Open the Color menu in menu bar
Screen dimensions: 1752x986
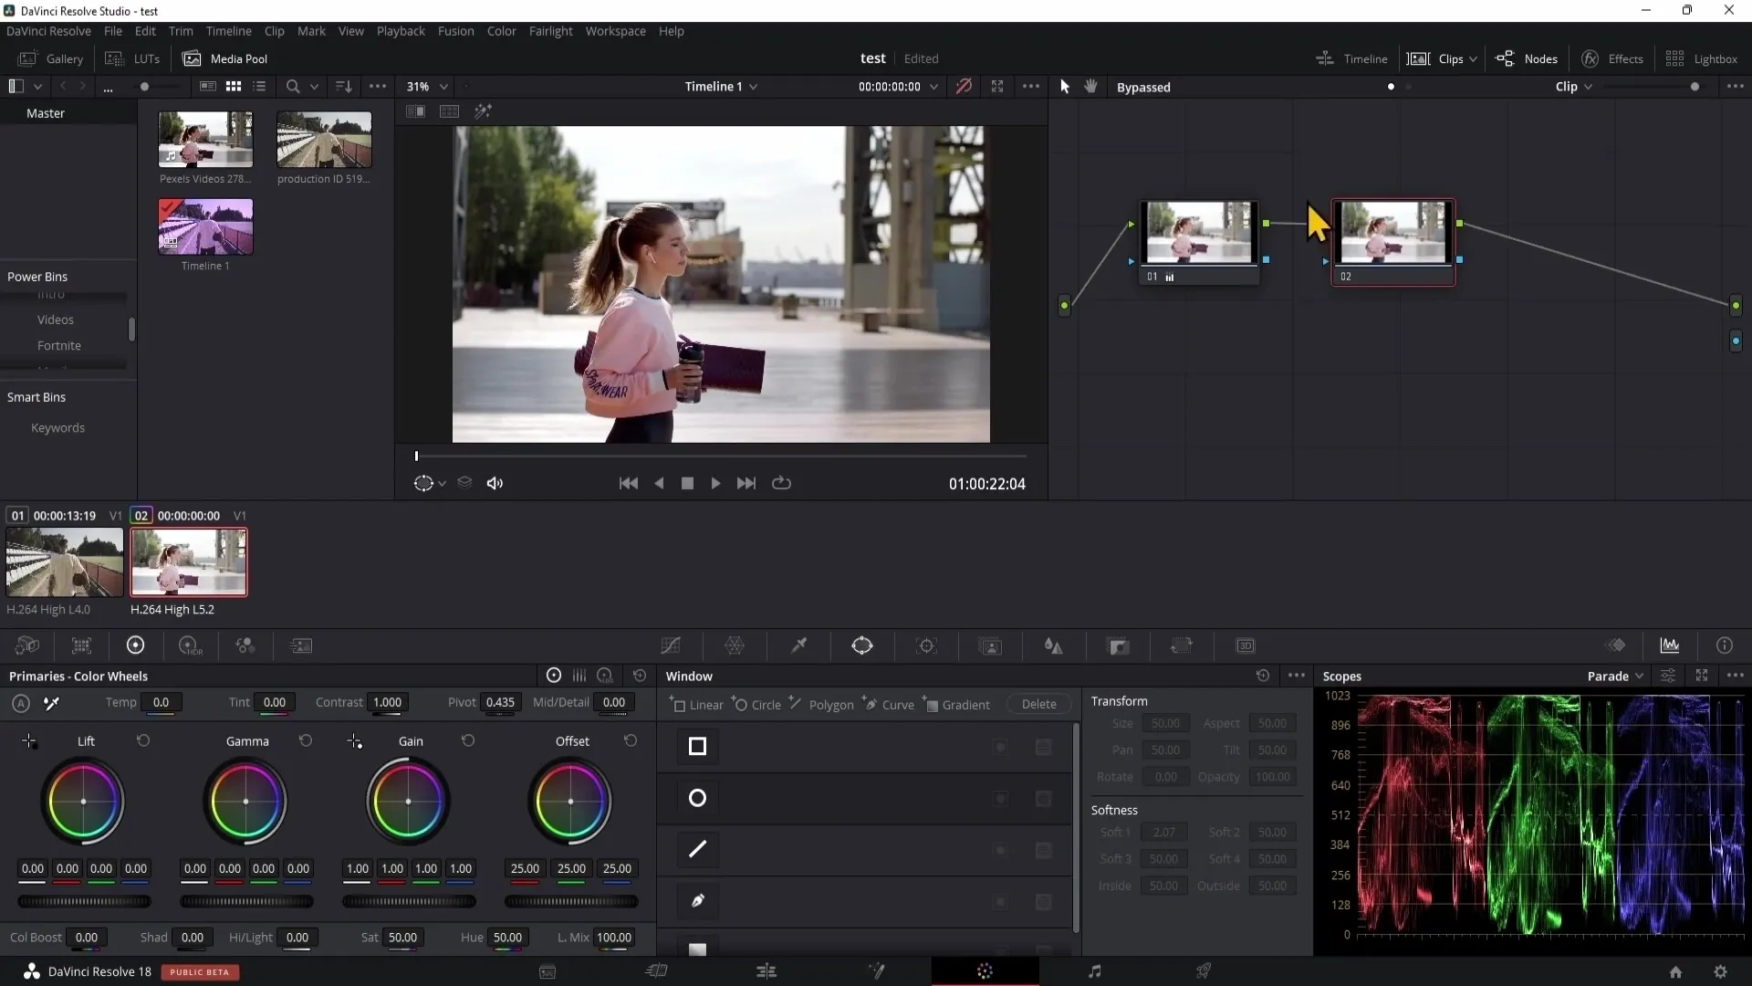502,30
